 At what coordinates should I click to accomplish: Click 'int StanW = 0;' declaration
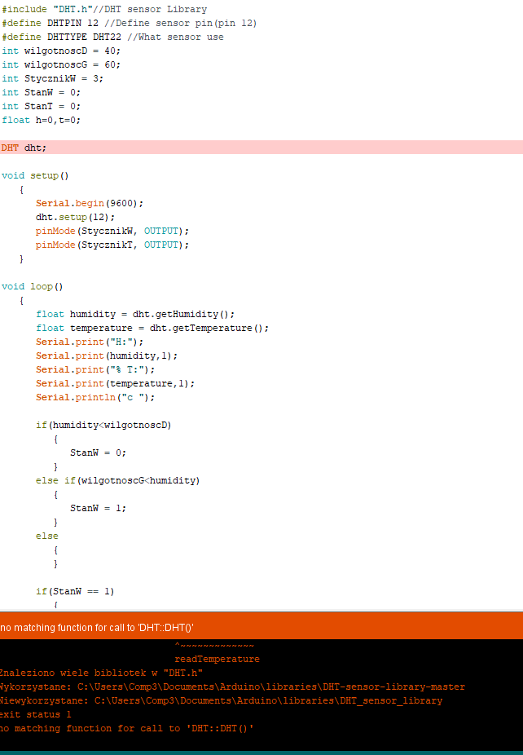[42, 92]
